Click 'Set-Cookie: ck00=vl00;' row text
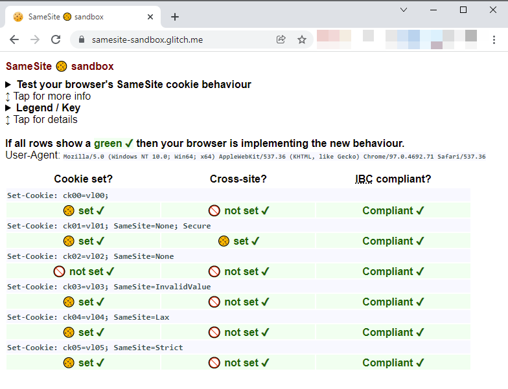 [58, 195]
